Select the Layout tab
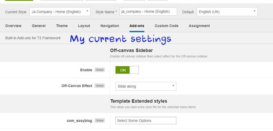 coord(84,26)
